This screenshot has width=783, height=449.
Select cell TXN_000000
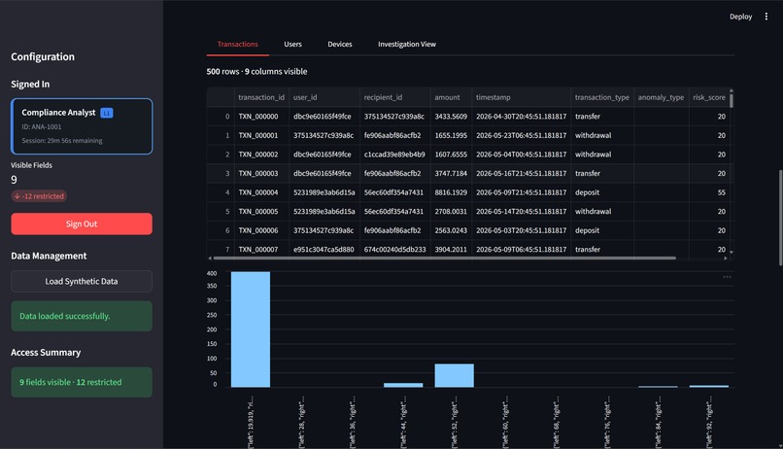261,117
